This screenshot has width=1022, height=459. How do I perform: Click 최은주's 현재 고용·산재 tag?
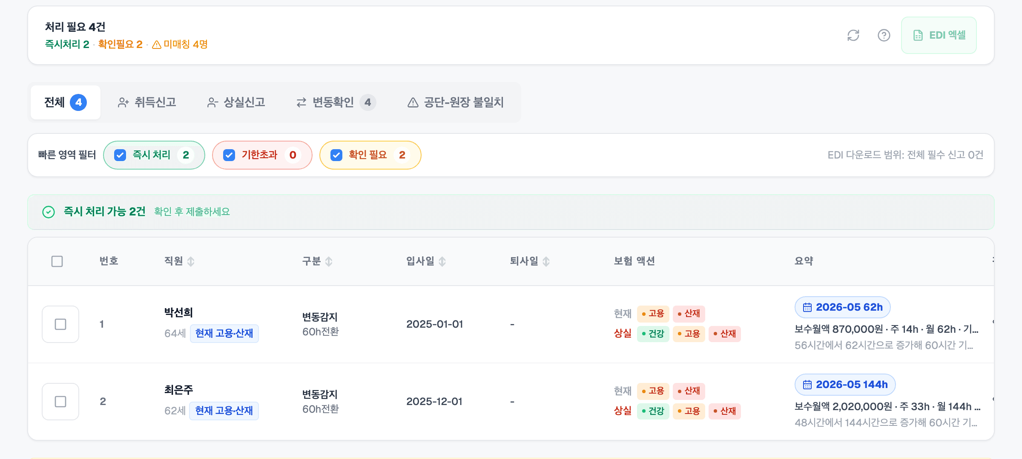(224, 411)
